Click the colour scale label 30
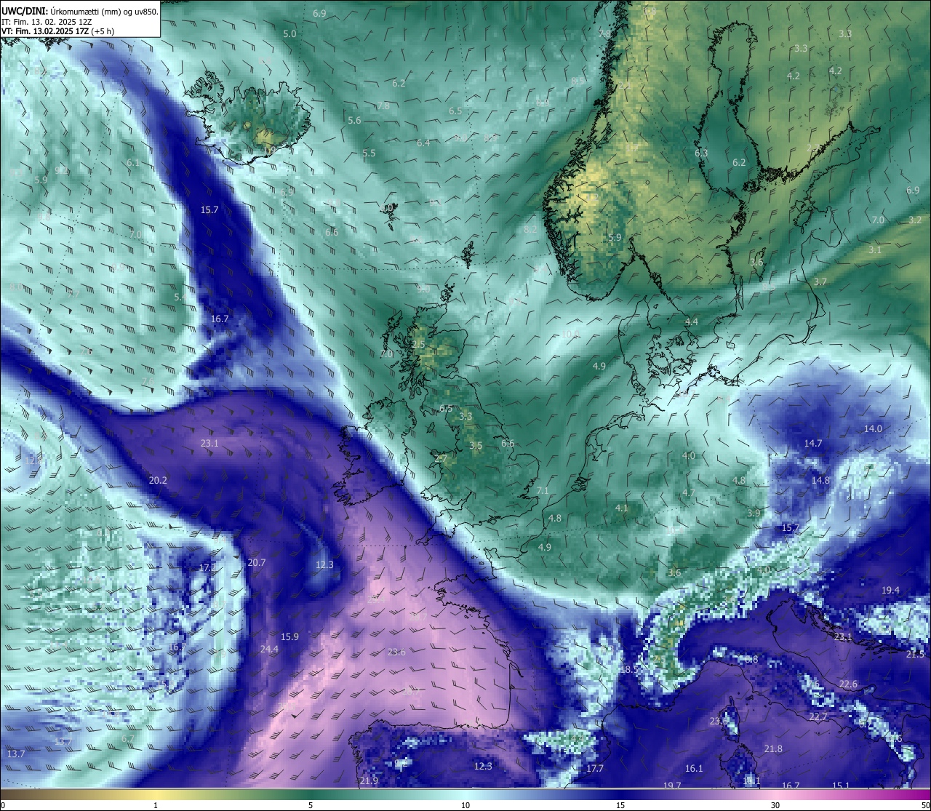This screenshot has width=931, height=811. 775,805
